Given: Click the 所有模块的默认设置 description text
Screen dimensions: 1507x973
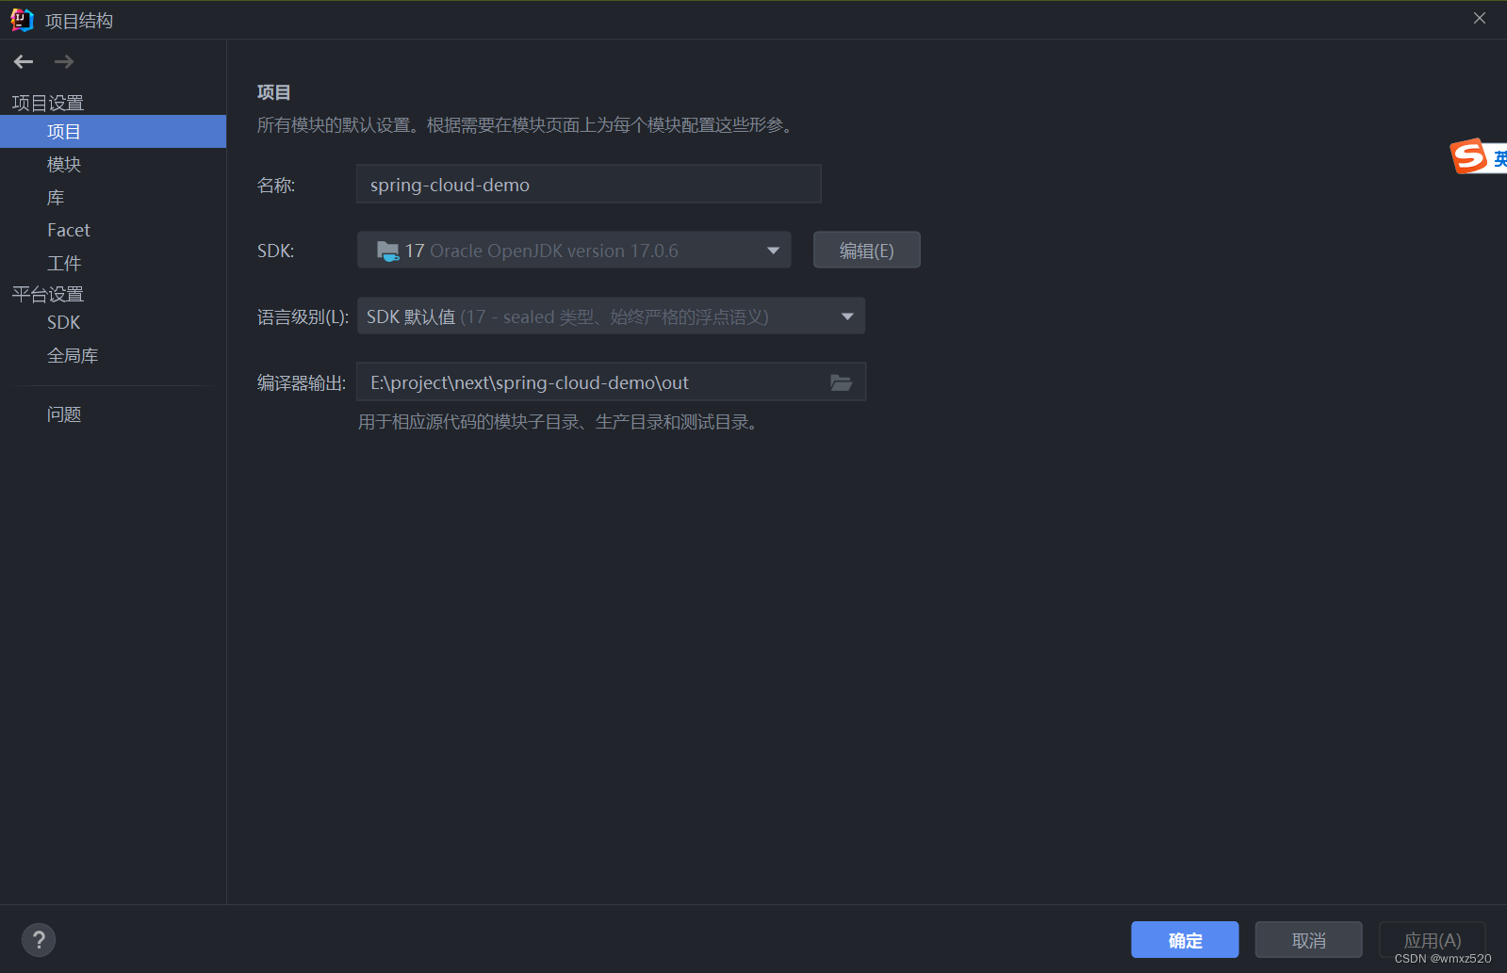Looking at the screenshot, I should (528, 125).
